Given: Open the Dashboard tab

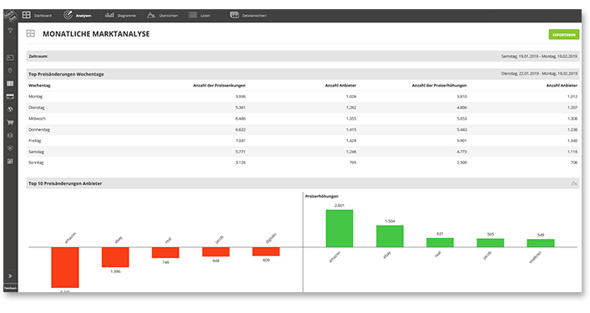Looking at the screenshot, I should pyautogui.click(x=37, y=15).
